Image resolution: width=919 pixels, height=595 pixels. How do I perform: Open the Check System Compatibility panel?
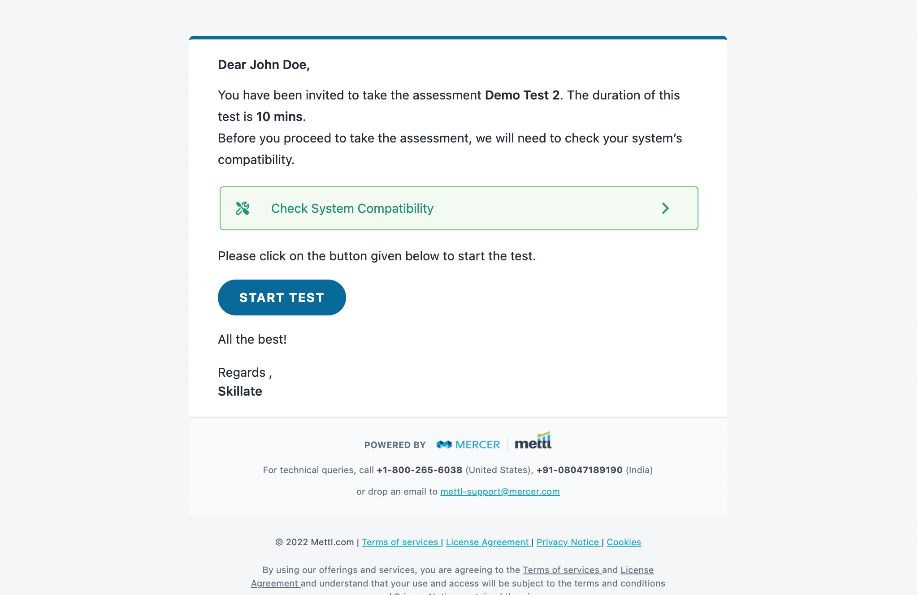(458, 208)
